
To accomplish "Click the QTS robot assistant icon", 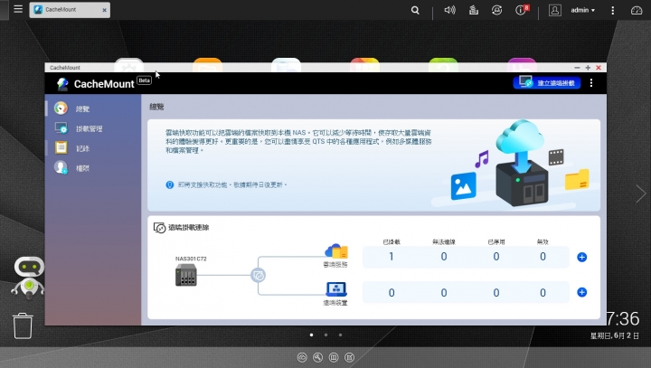I will (28, 278).
